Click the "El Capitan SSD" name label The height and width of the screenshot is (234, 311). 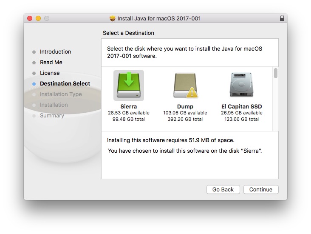coord(242,106)
